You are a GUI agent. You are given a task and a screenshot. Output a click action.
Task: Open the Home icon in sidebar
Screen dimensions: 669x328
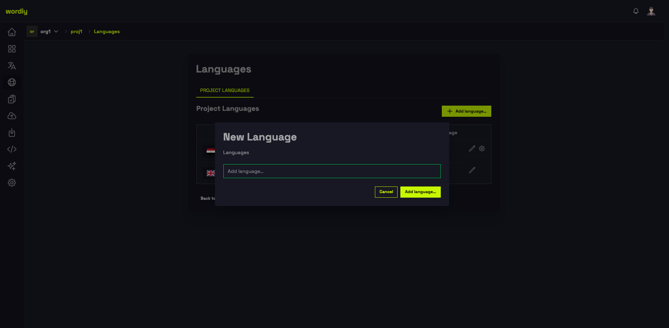point(12,32)
